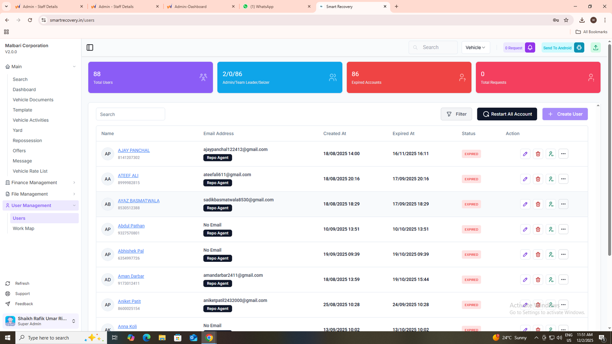The image size is (612, 344).
Task: Click the green upload icon
Action: (x=596, y=47)
